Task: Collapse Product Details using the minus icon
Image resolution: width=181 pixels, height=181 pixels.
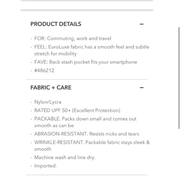Action: point(141,24)
